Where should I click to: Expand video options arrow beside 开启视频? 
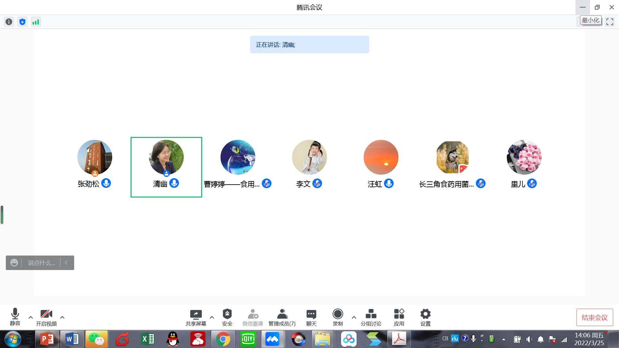pos(62,317)
